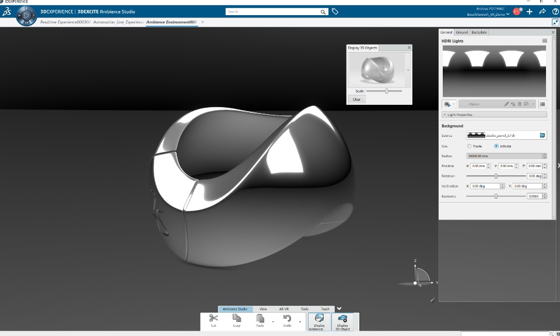
Task: Toggle the light enabled checkbox icon
Action: (526, 104)
